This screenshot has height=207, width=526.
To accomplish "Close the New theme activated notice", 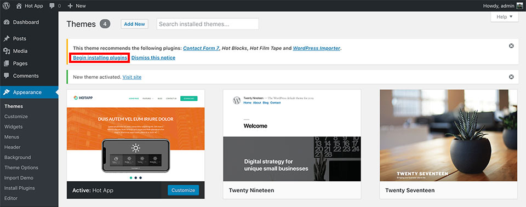I will click(x=511, y=77).
